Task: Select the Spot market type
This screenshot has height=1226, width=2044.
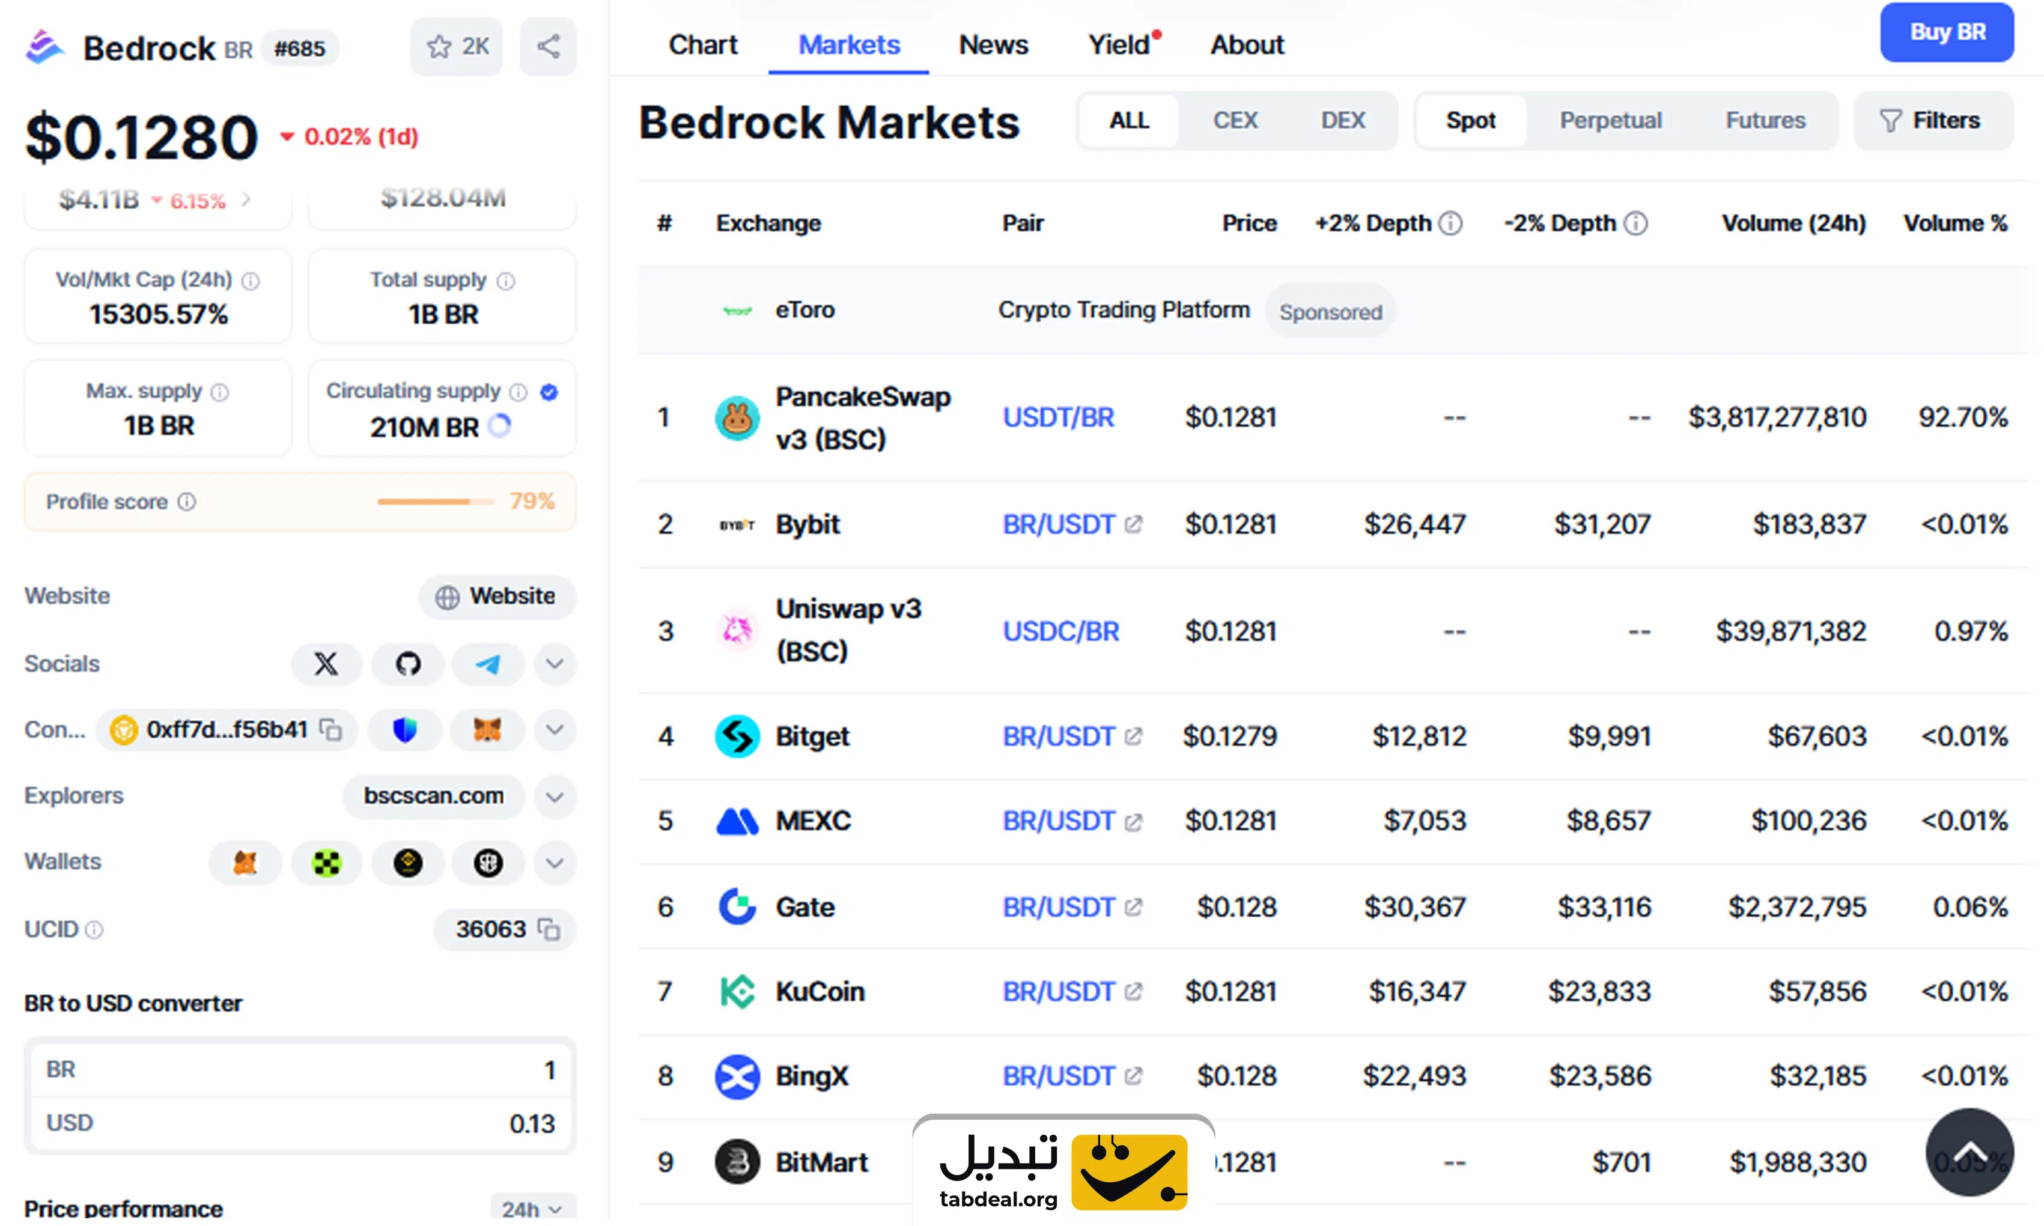Action: [x=1471, y=121]
